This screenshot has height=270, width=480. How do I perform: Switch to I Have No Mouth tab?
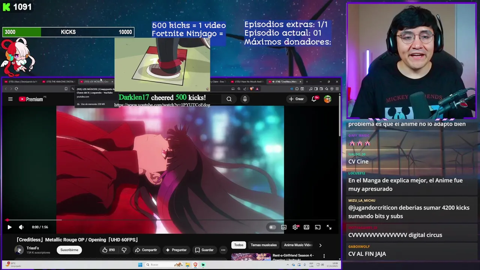(x=247, y=81)
